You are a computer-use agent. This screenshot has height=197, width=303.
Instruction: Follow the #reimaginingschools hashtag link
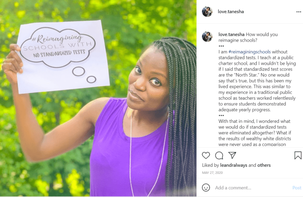pyautogui.click(x=250, y=52)
